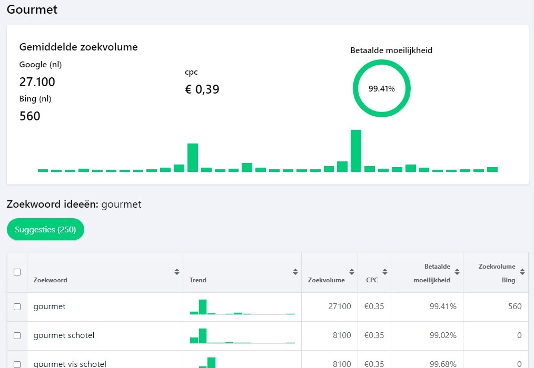
Task: Check the box for the gourmet row
Action: (x=17, y=307)
